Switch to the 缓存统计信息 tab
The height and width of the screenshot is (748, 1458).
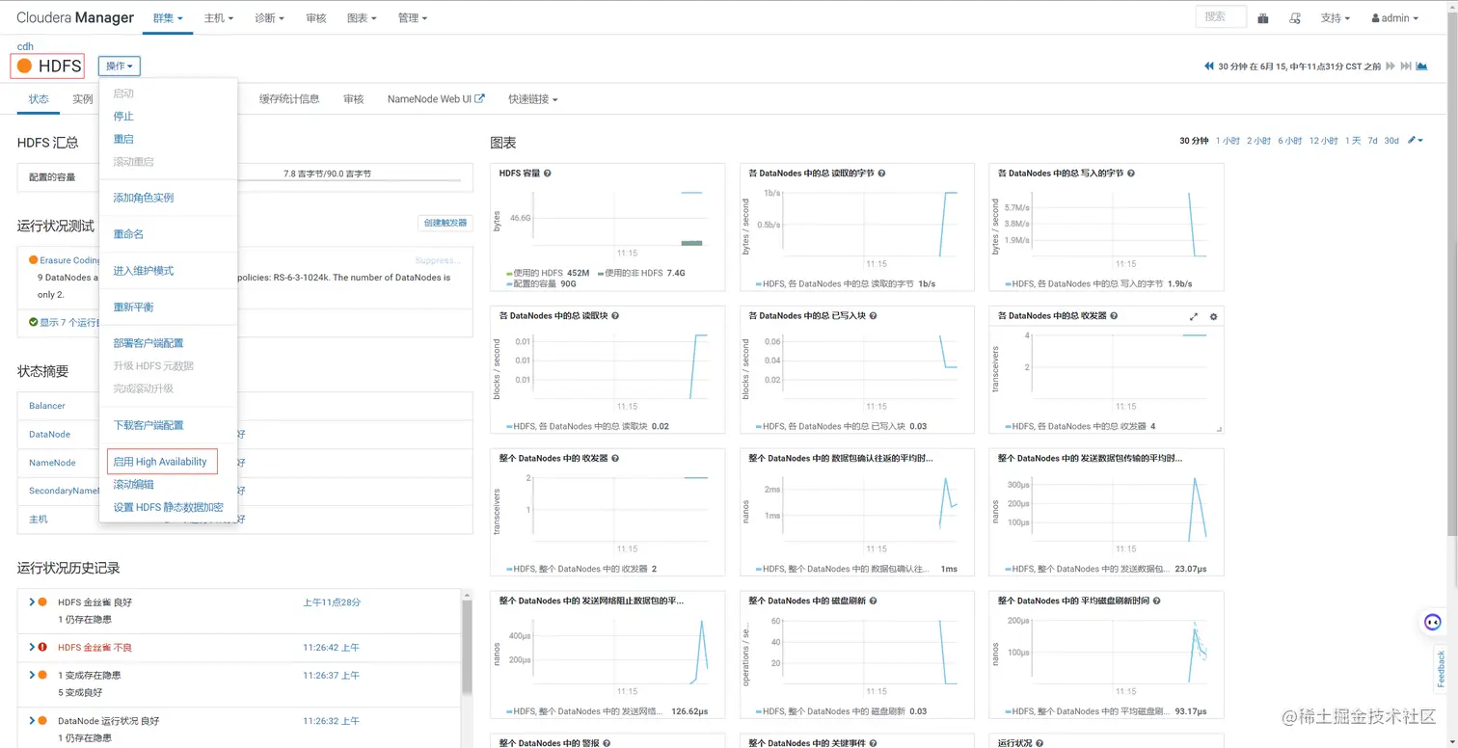tap(289, 99)
